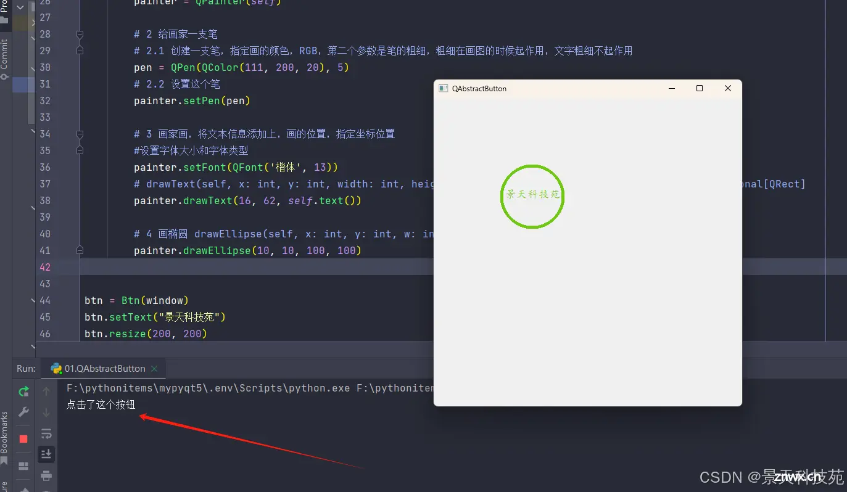Click fold marker at line 29

pyautogui.click(x=80, y=51)
